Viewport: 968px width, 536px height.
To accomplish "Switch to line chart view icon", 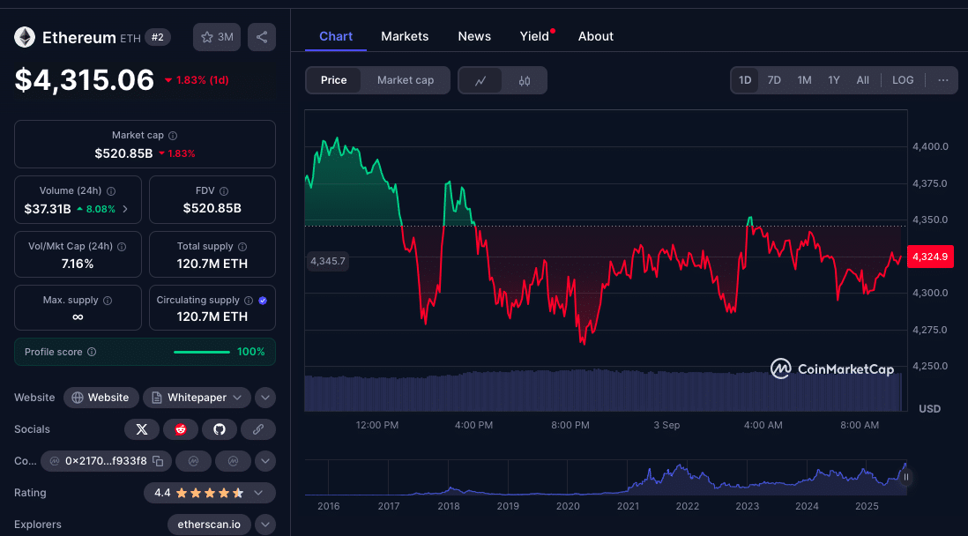I will 480,80.
